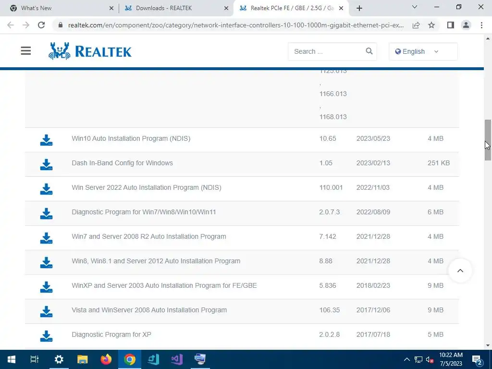Close the Downloads - REALTEK tab

[x=226, y=9]
